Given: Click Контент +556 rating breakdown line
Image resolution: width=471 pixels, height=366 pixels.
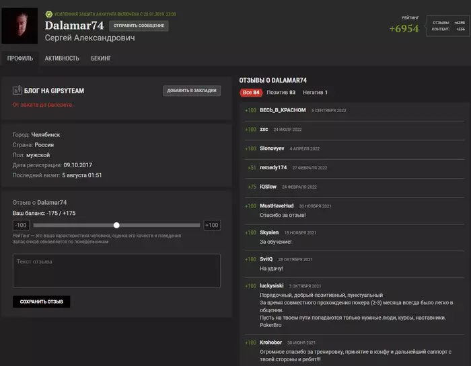Looking at the screenshot, I should (x=449, y=29).
